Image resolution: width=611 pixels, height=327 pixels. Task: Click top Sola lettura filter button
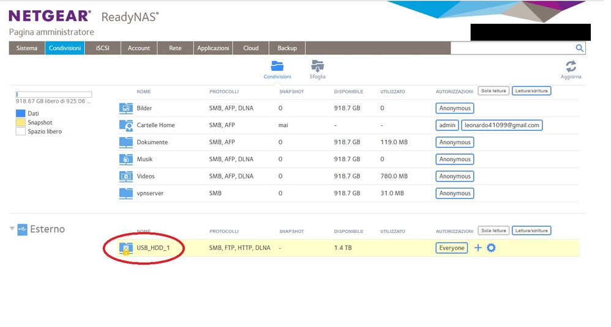click(x=493, y=91)
